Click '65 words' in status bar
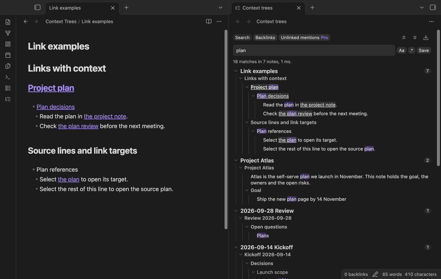The height and width of the screenshot is (279, 441). tap(392, 274)
